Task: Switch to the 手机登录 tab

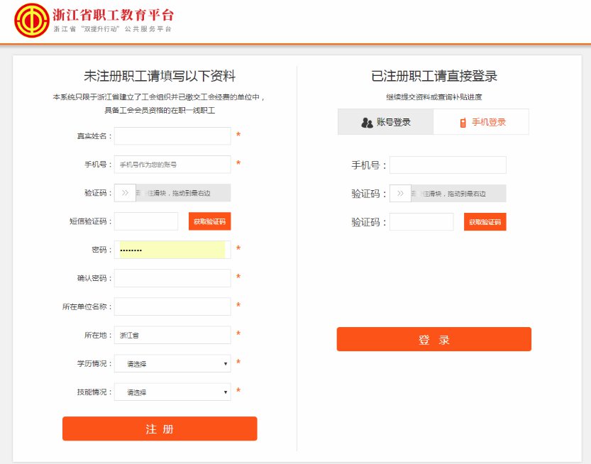Action: [x=482, y=122]
